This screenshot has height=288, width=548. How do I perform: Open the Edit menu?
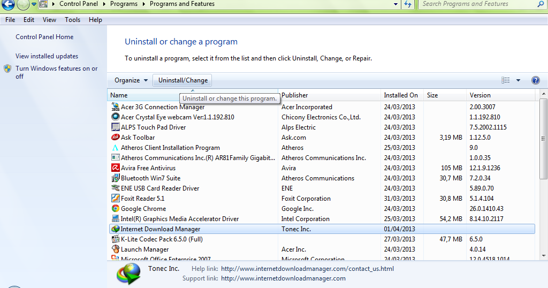[x=29, y=20]
